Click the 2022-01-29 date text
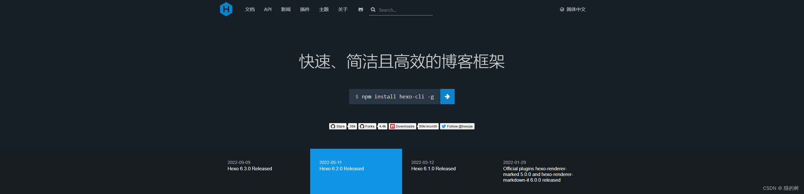Viewport: 804px width, 194px height. [514, 162]
